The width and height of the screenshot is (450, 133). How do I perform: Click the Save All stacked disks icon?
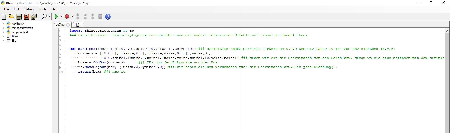click(x=34, y=17)
